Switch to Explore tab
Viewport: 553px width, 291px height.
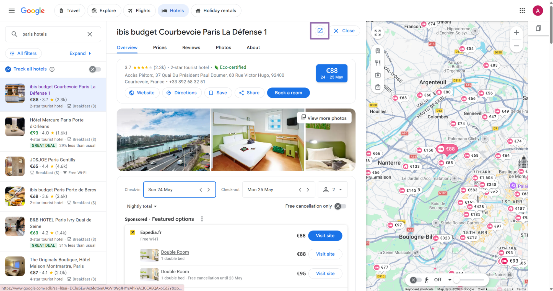pos(104,11)
